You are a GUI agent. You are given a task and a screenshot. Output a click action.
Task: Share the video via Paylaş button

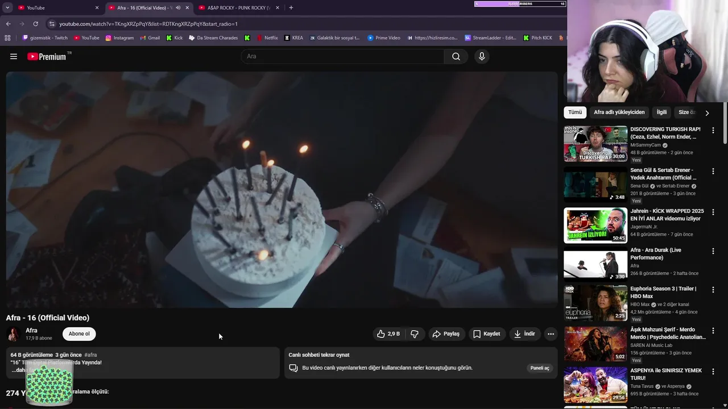446,334
